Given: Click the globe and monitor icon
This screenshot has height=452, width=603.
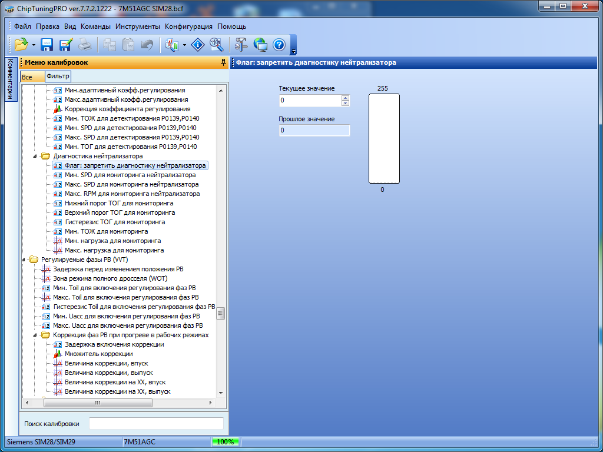Looking at the screenshot, I should pyautogui.click(x=260, y=44).
